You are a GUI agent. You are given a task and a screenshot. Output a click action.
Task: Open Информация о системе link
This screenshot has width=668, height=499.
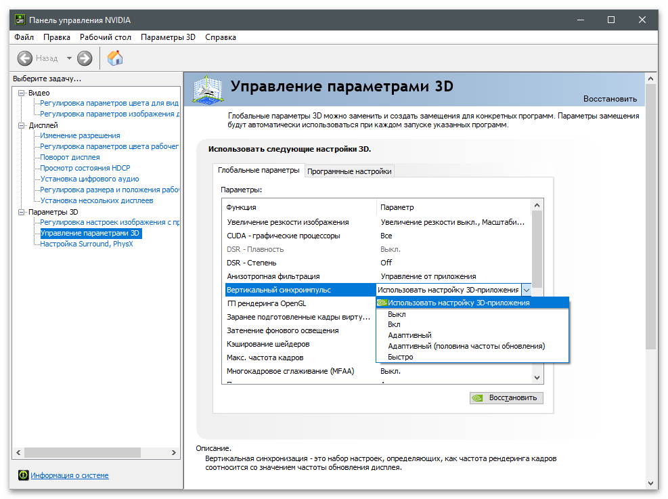point(69,475)
